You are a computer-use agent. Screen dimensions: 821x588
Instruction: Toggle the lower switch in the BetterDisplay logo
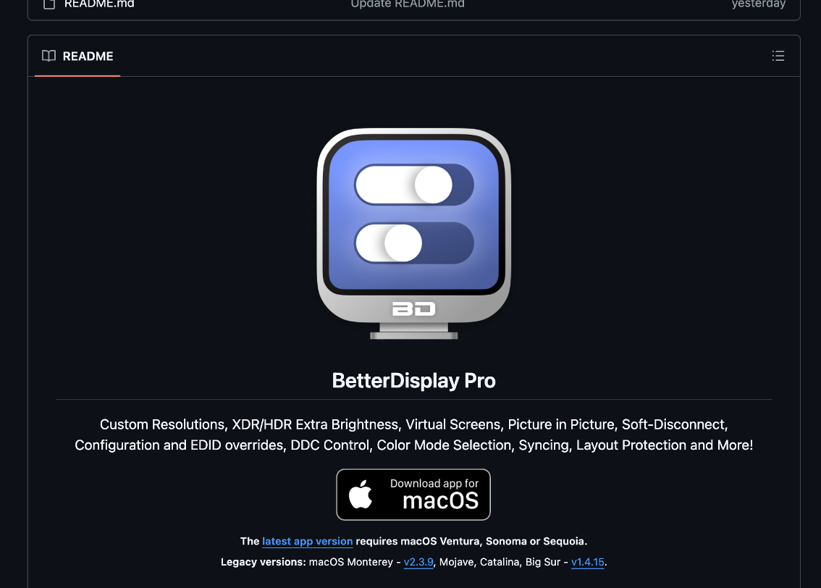point(414,243)
